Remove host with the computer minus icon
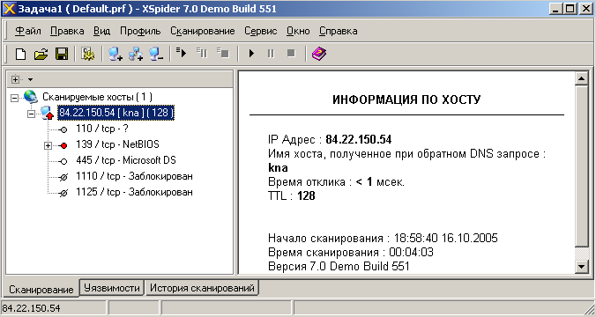Viewport: 596px width, 317px height. [156, 54]
